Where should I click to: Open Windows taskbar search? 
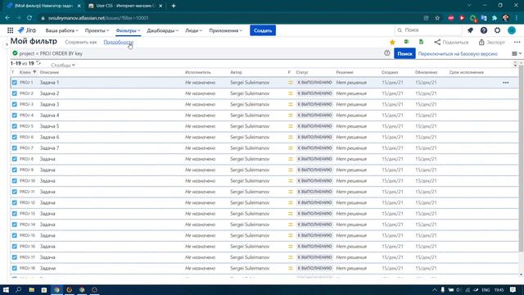click(x=18, y=289)
